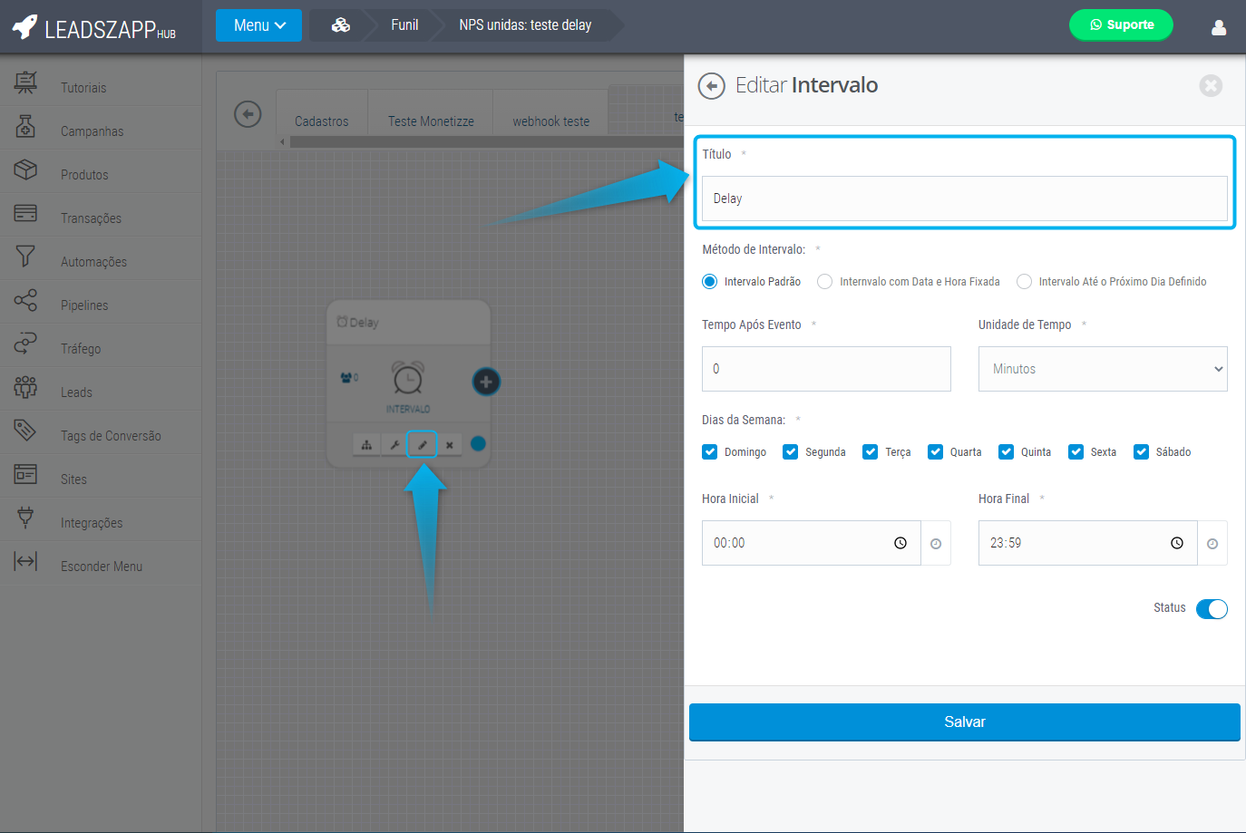Toggle the Status switch off
Viewport: 1246px width, 833px height.
(1211, 609)
